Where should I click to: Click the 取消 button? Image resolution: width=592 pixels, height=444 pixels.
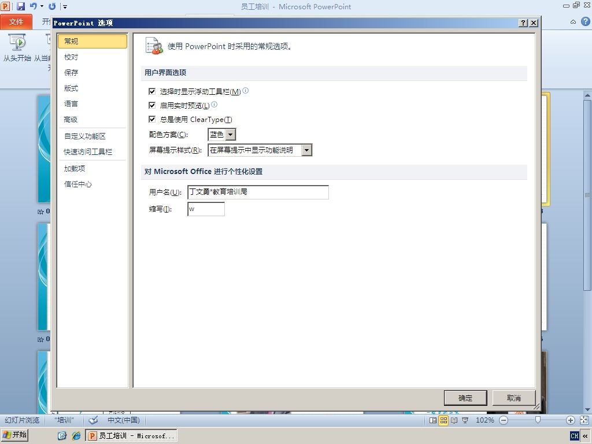click(514, 398)
